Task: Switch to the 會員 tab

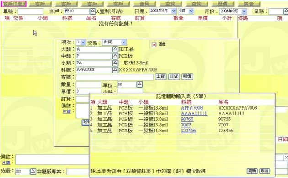Action: pos(144,4)
